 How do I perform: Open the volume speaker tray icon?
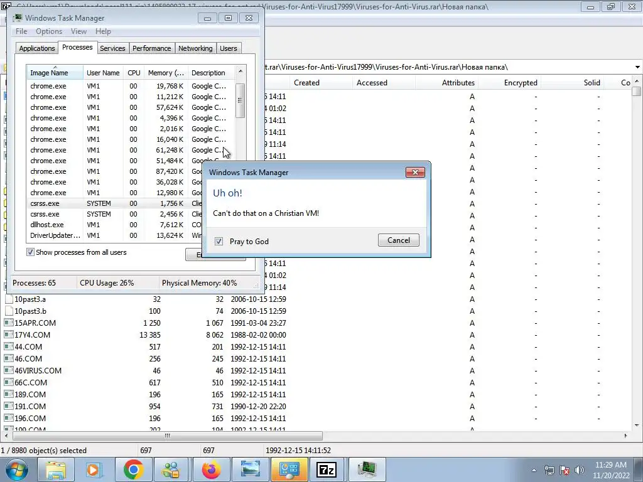tap(580, 470)
